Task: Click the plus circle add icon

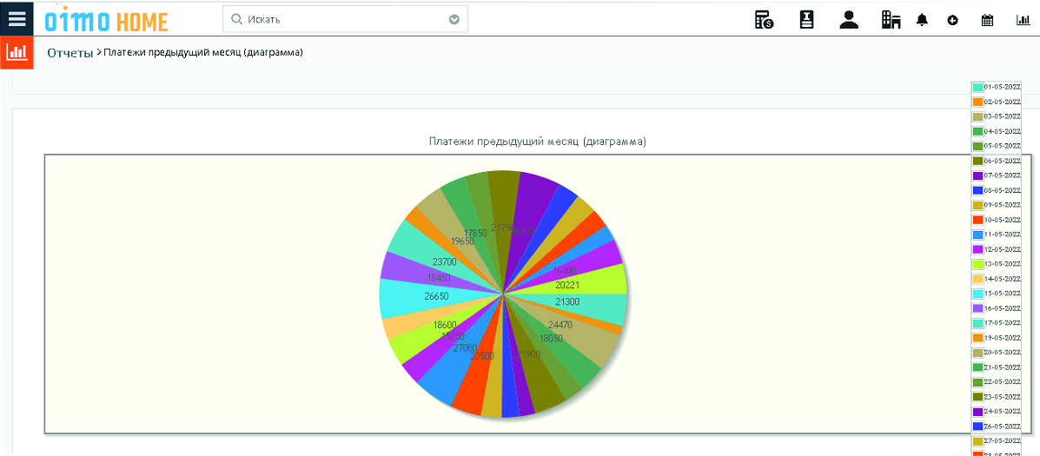Action: [952, 20]
